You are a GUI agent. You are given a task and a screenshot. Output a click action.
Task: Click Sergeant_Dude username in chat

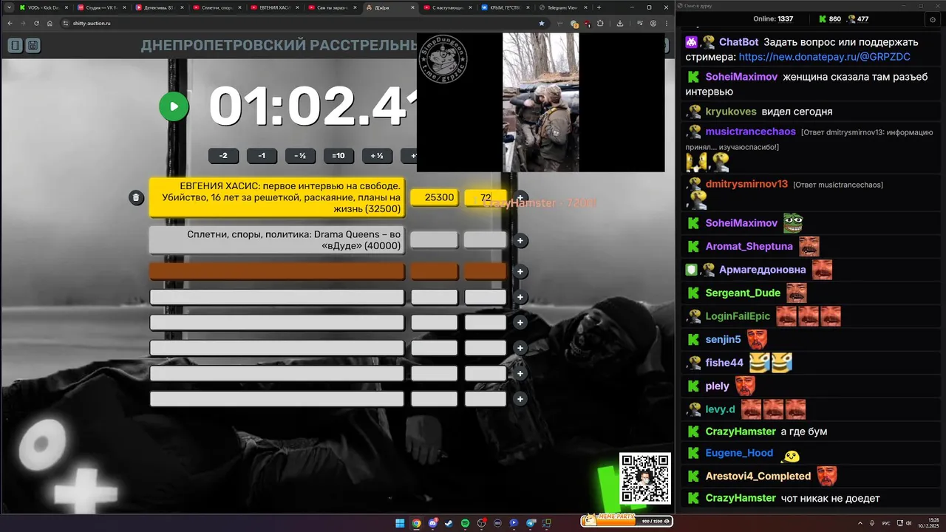pos(743,293)
